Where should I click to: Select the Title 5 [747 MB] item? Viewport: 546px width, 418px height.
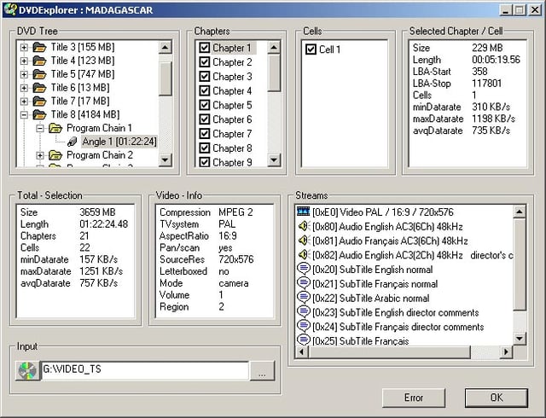(x=83, y=74)
